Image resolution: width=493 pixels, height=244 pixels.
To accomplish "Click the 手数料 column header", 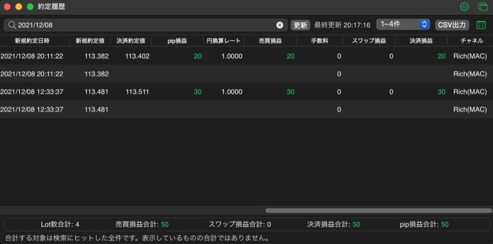I will click(320, 41).
